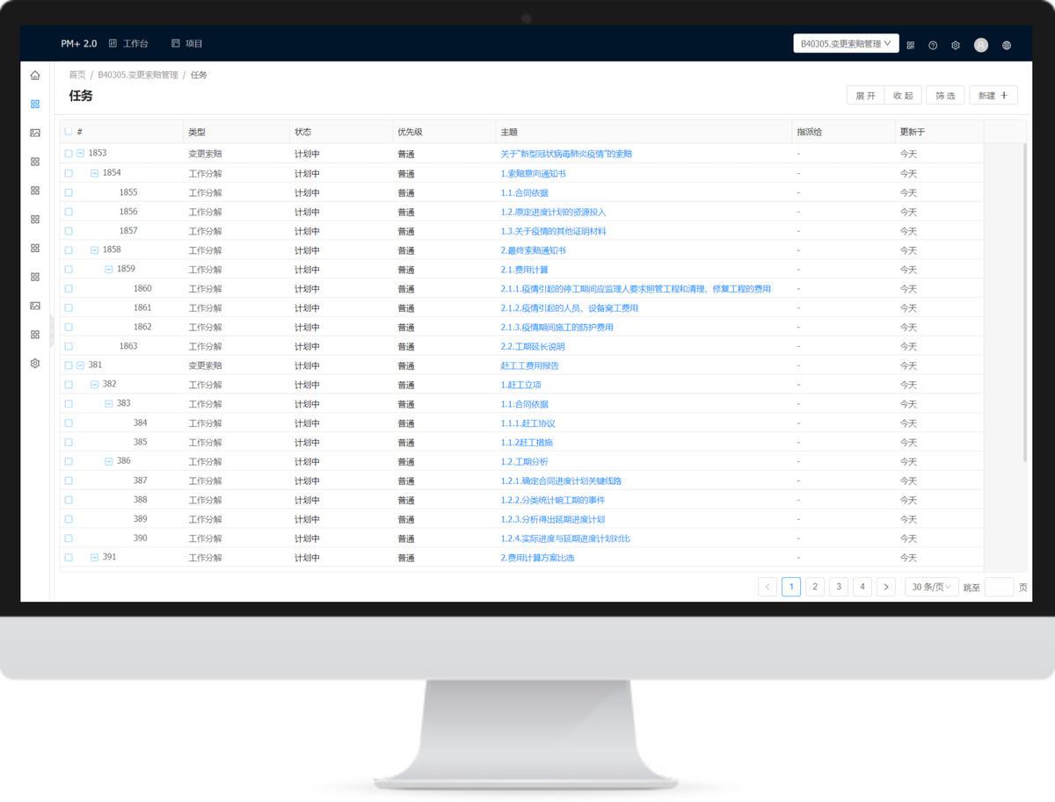
Task: Collapse the tree node 1854
Action: (95, 173)
